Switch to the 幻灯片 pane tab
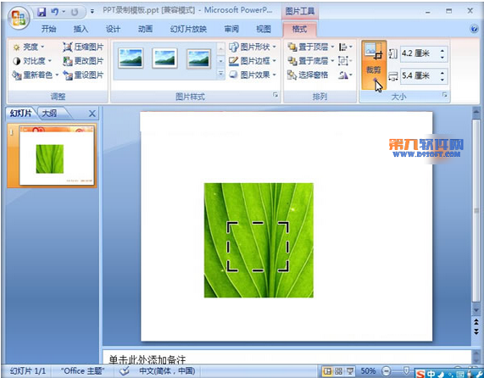The width and height of the screenshot is (484, 378). point(21,114)
